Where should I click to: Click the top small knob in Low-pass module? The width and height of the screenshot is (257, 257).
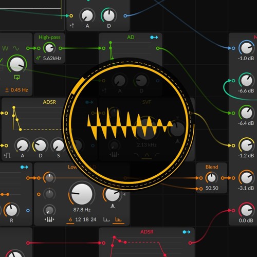point(49,178)
